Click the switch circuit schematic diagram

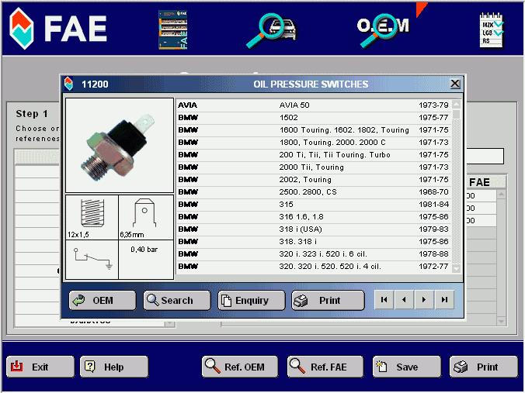[92, 260]
